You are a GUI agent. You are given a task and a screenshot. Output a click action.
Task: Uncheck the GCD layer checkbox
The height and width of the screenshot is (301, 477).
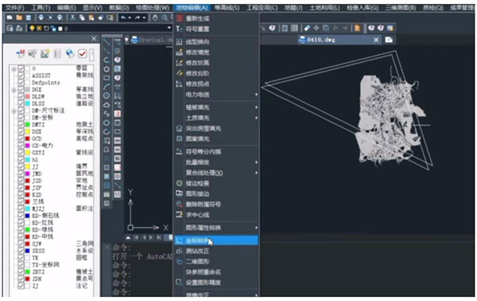tap(21, 139)
